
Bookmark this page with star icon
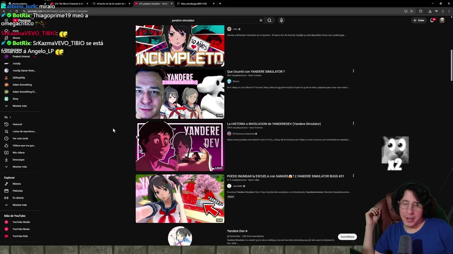coord(412,11)
